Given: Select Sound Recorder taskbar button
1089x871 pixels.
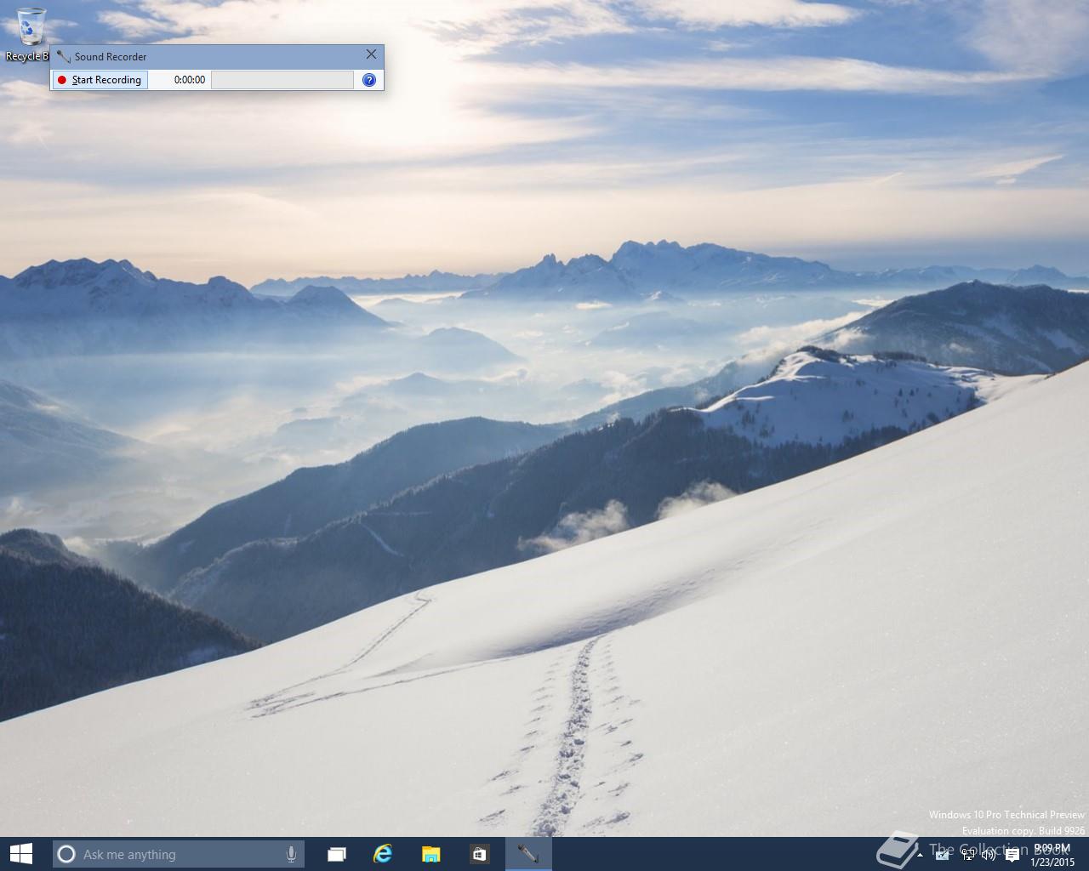Looking at the screenshot, I should point(528,854).
